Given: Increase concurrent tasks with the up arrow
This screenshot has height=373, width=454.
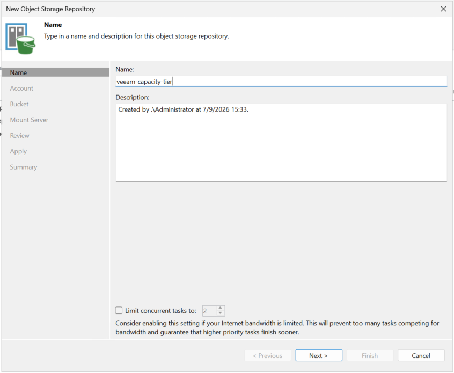Looking at the screenshot, I should pyautogui.click(x=221, y=308).
